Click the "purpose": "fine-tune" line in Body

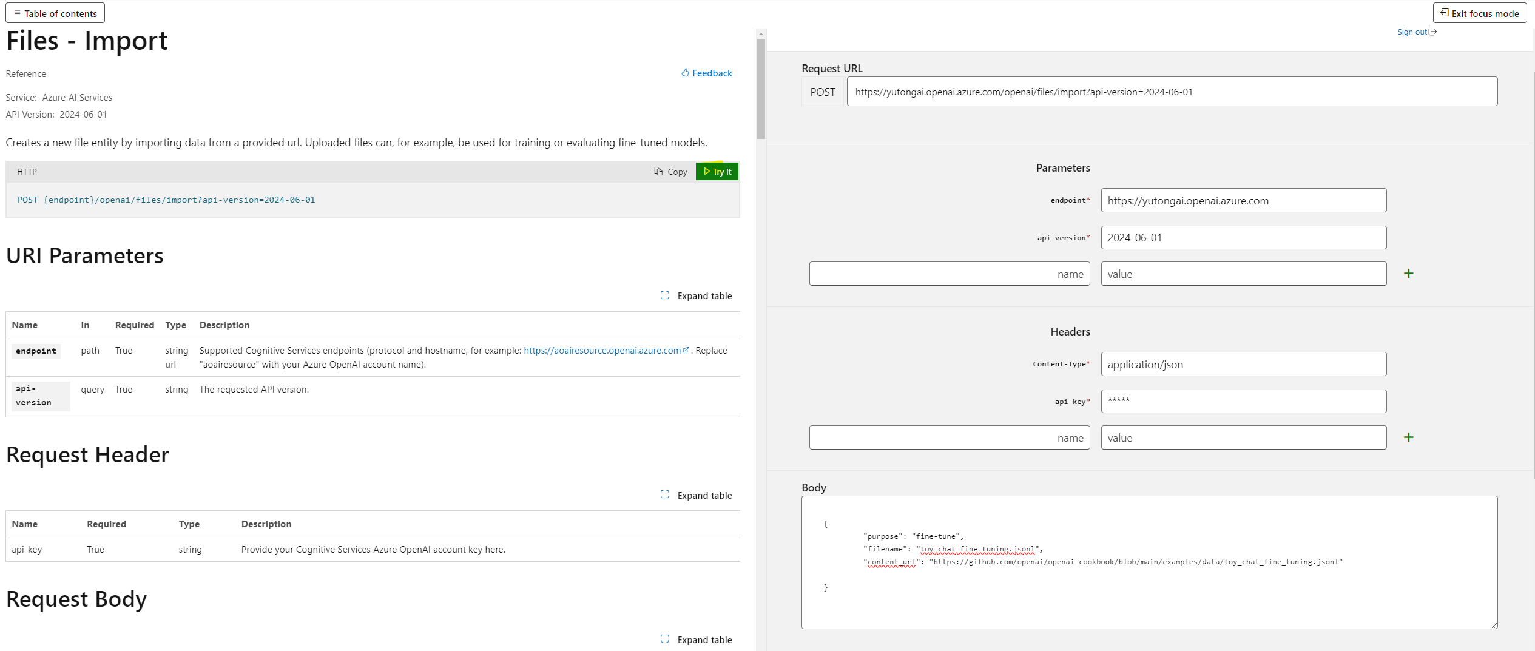click(x=914, y=536)
